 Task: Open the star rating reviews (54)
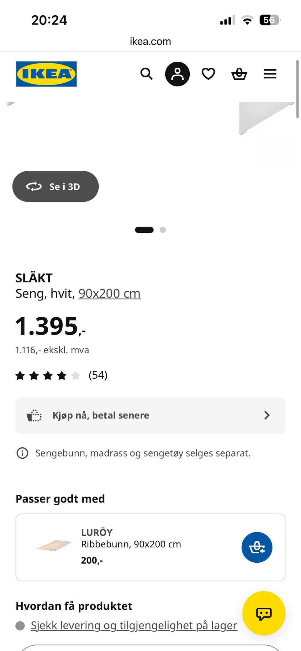61,375
